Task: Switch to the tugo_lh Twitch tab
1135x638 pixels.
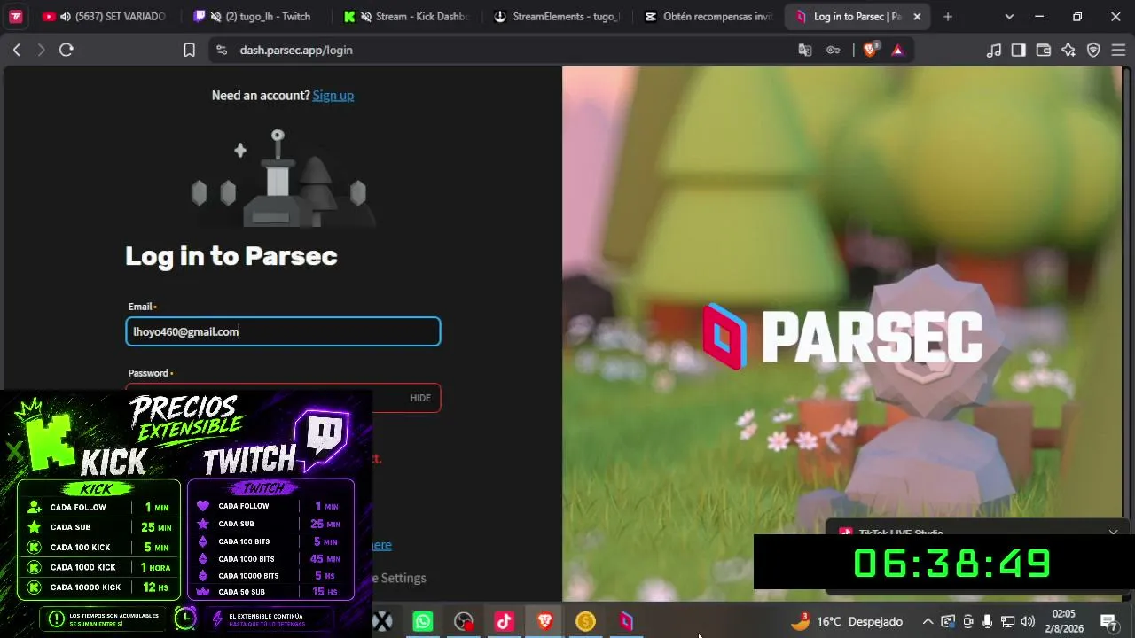Action: (253, 16)
